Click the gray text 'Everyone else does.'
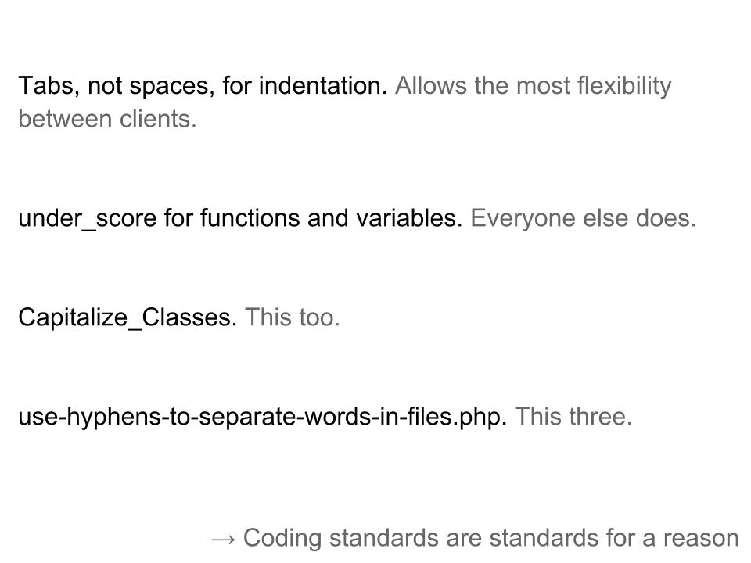This screenshot has height=563, width=751. click(x=583, y=219)
